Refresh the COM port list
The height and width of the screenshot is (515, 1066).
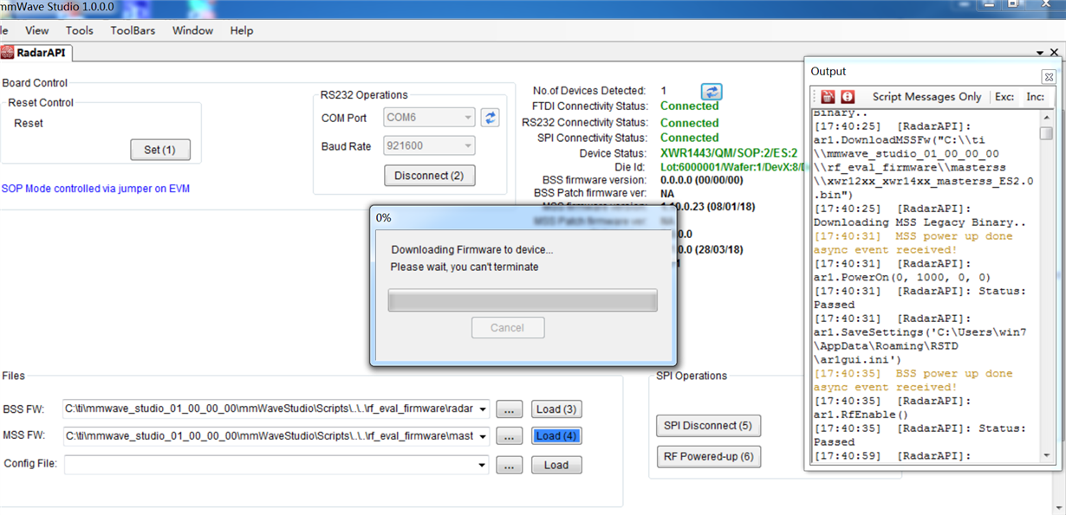490,118
